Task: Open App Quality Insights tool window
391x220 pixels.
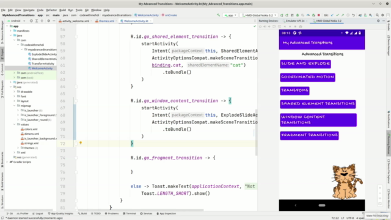Action: point(60,213)
